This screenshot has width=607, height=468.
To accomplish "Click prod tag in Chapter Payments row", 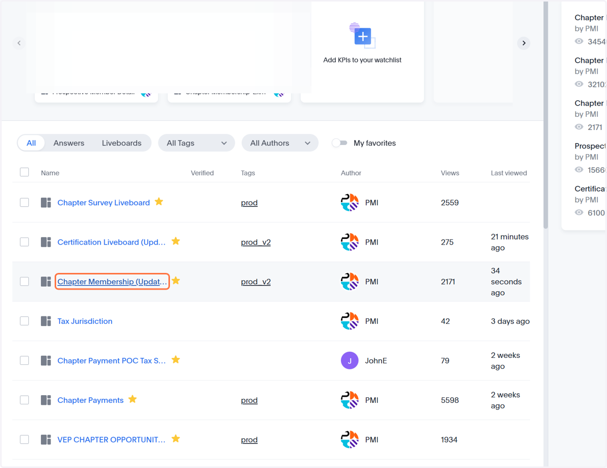I will (249, 400).
